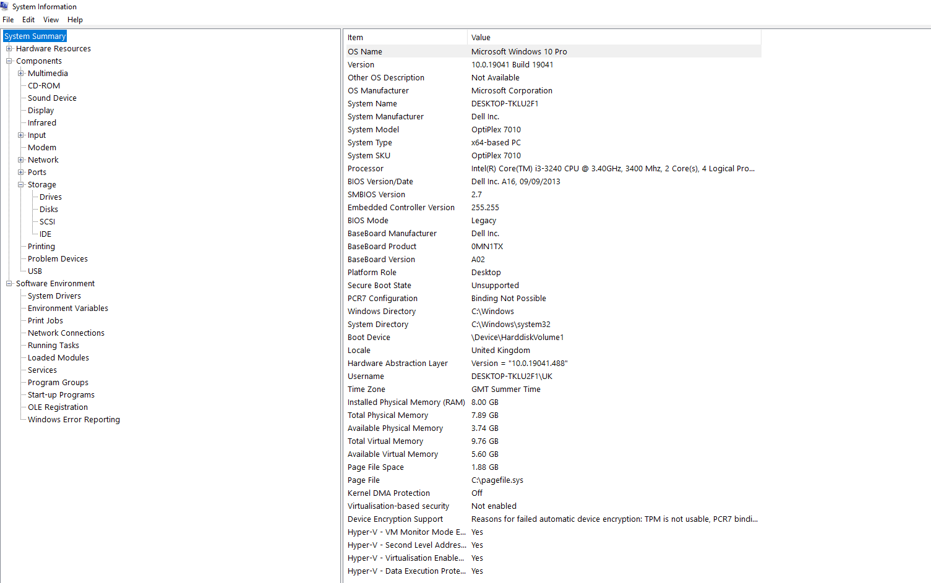Select System Drivers in the tree
The image size is (931, 583).
coord(54,296)
